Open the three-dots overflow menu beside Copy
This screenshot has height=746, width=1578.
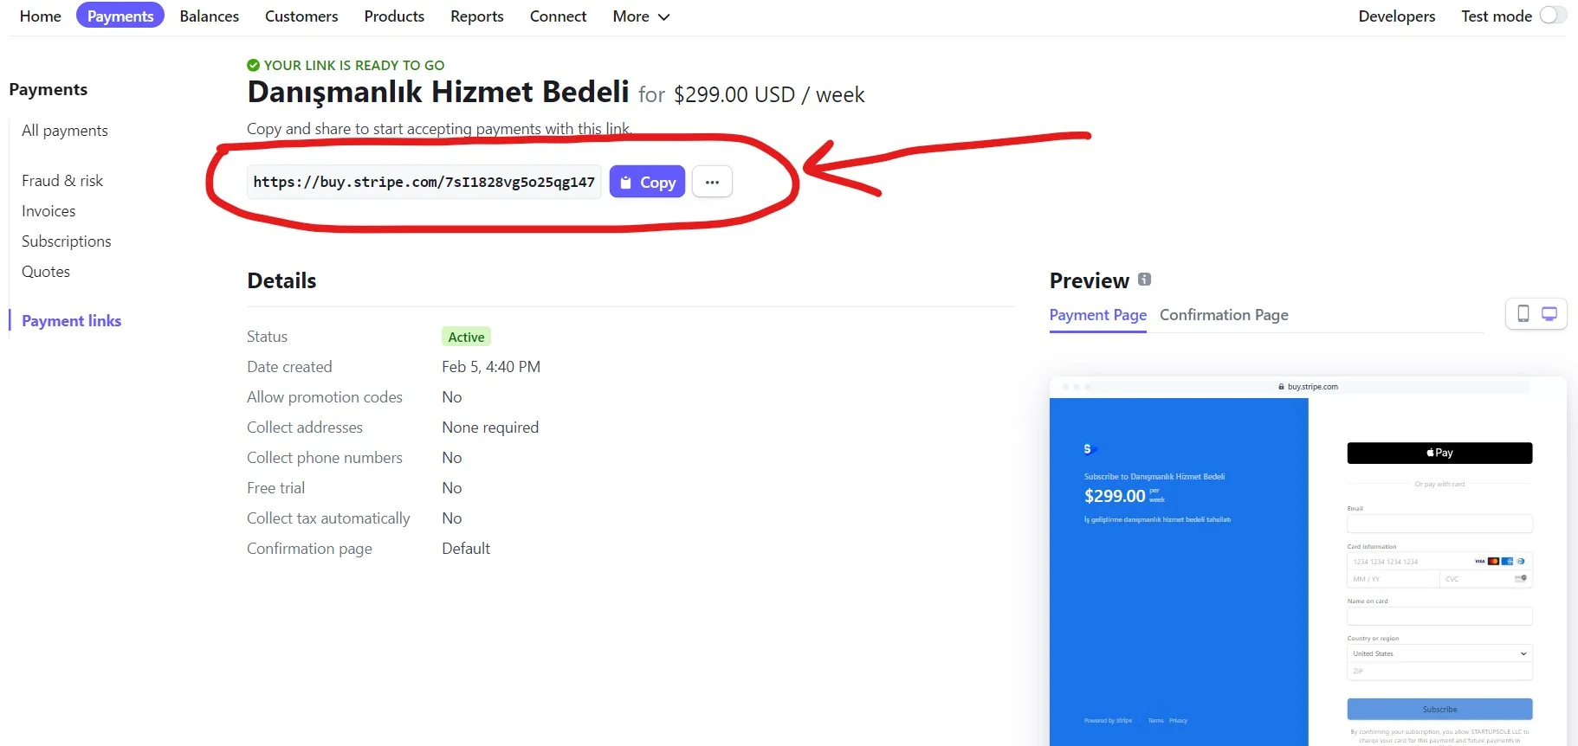712,182
